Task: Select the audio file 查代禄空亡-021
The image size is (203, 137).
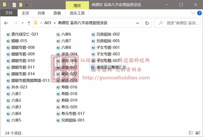Action: click(22, 34)
